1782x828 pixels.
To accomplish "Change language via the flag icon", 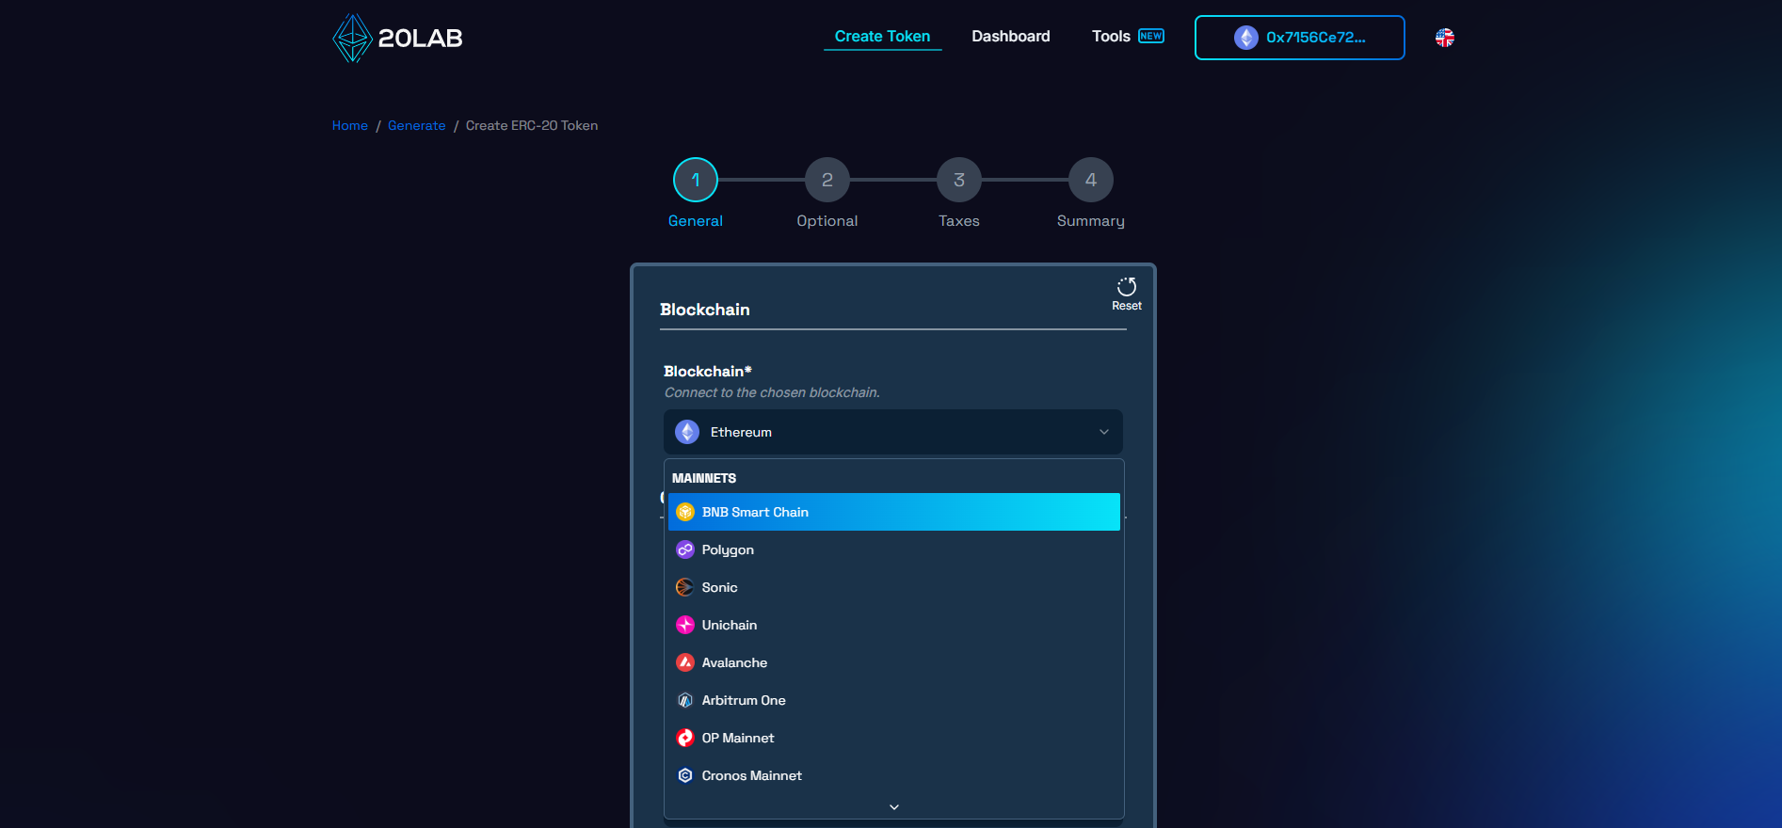I will (1444, 38).
